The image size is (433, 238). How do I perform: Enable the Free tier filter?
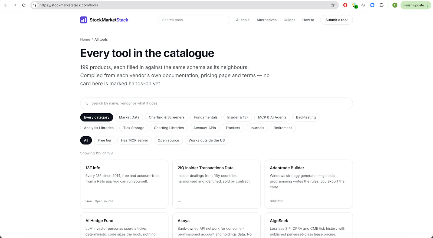click(x=104, y=140)
